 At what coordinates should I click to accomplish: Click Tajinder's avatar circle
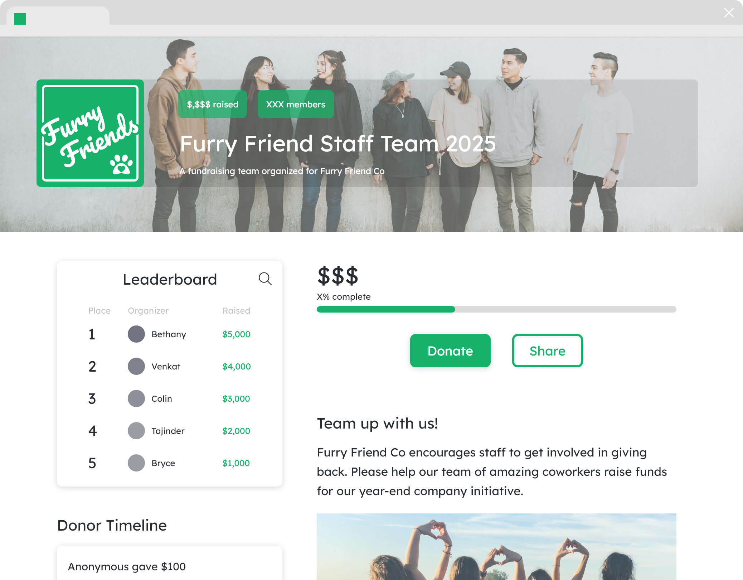(x=136, y=431)
